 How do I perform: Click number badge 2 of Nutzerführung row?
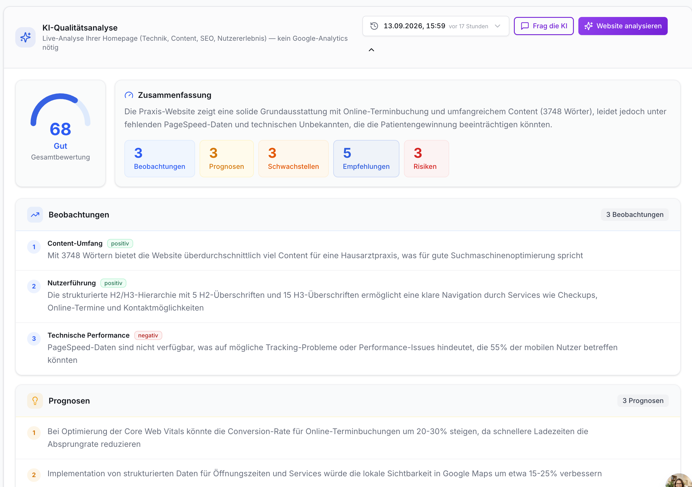pos(34,286)
